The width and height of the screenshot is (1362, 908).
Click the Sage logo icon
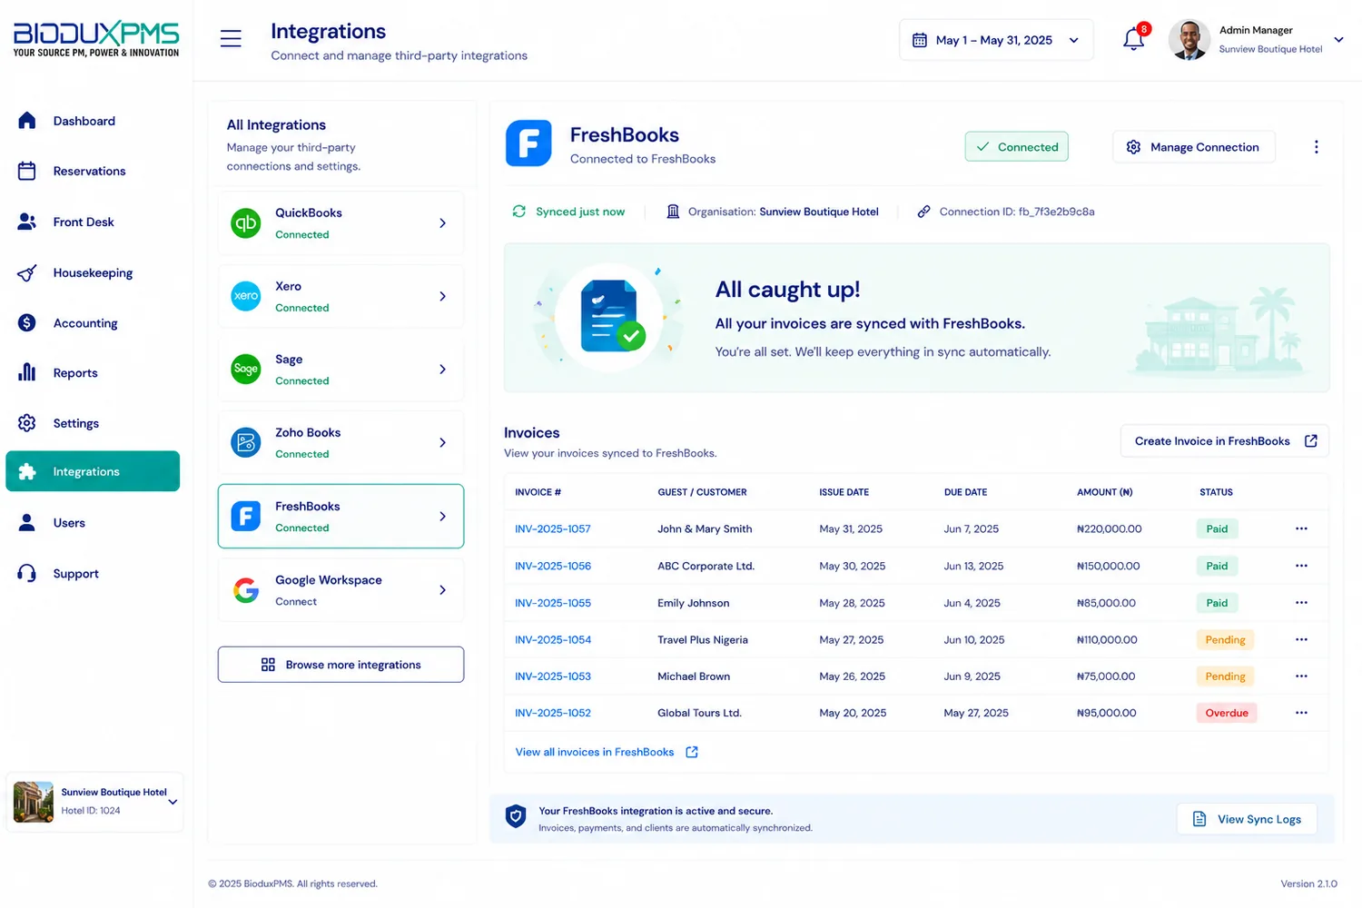(x=246, y=369)
